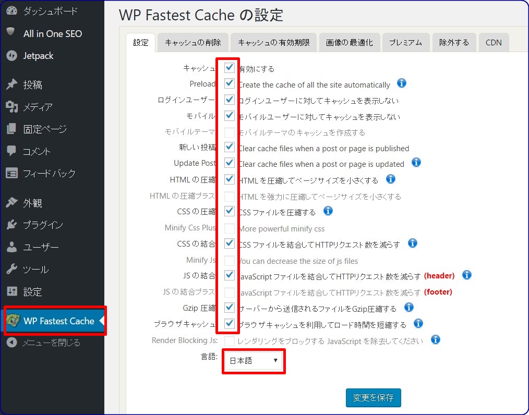Open the WP Fastest Cache menu link
Screen dimensions: 529x415
point(59,321)
